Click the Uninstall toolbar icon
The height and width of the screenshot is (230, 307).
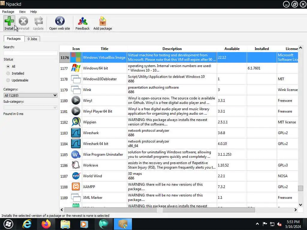tap(23, 21)
